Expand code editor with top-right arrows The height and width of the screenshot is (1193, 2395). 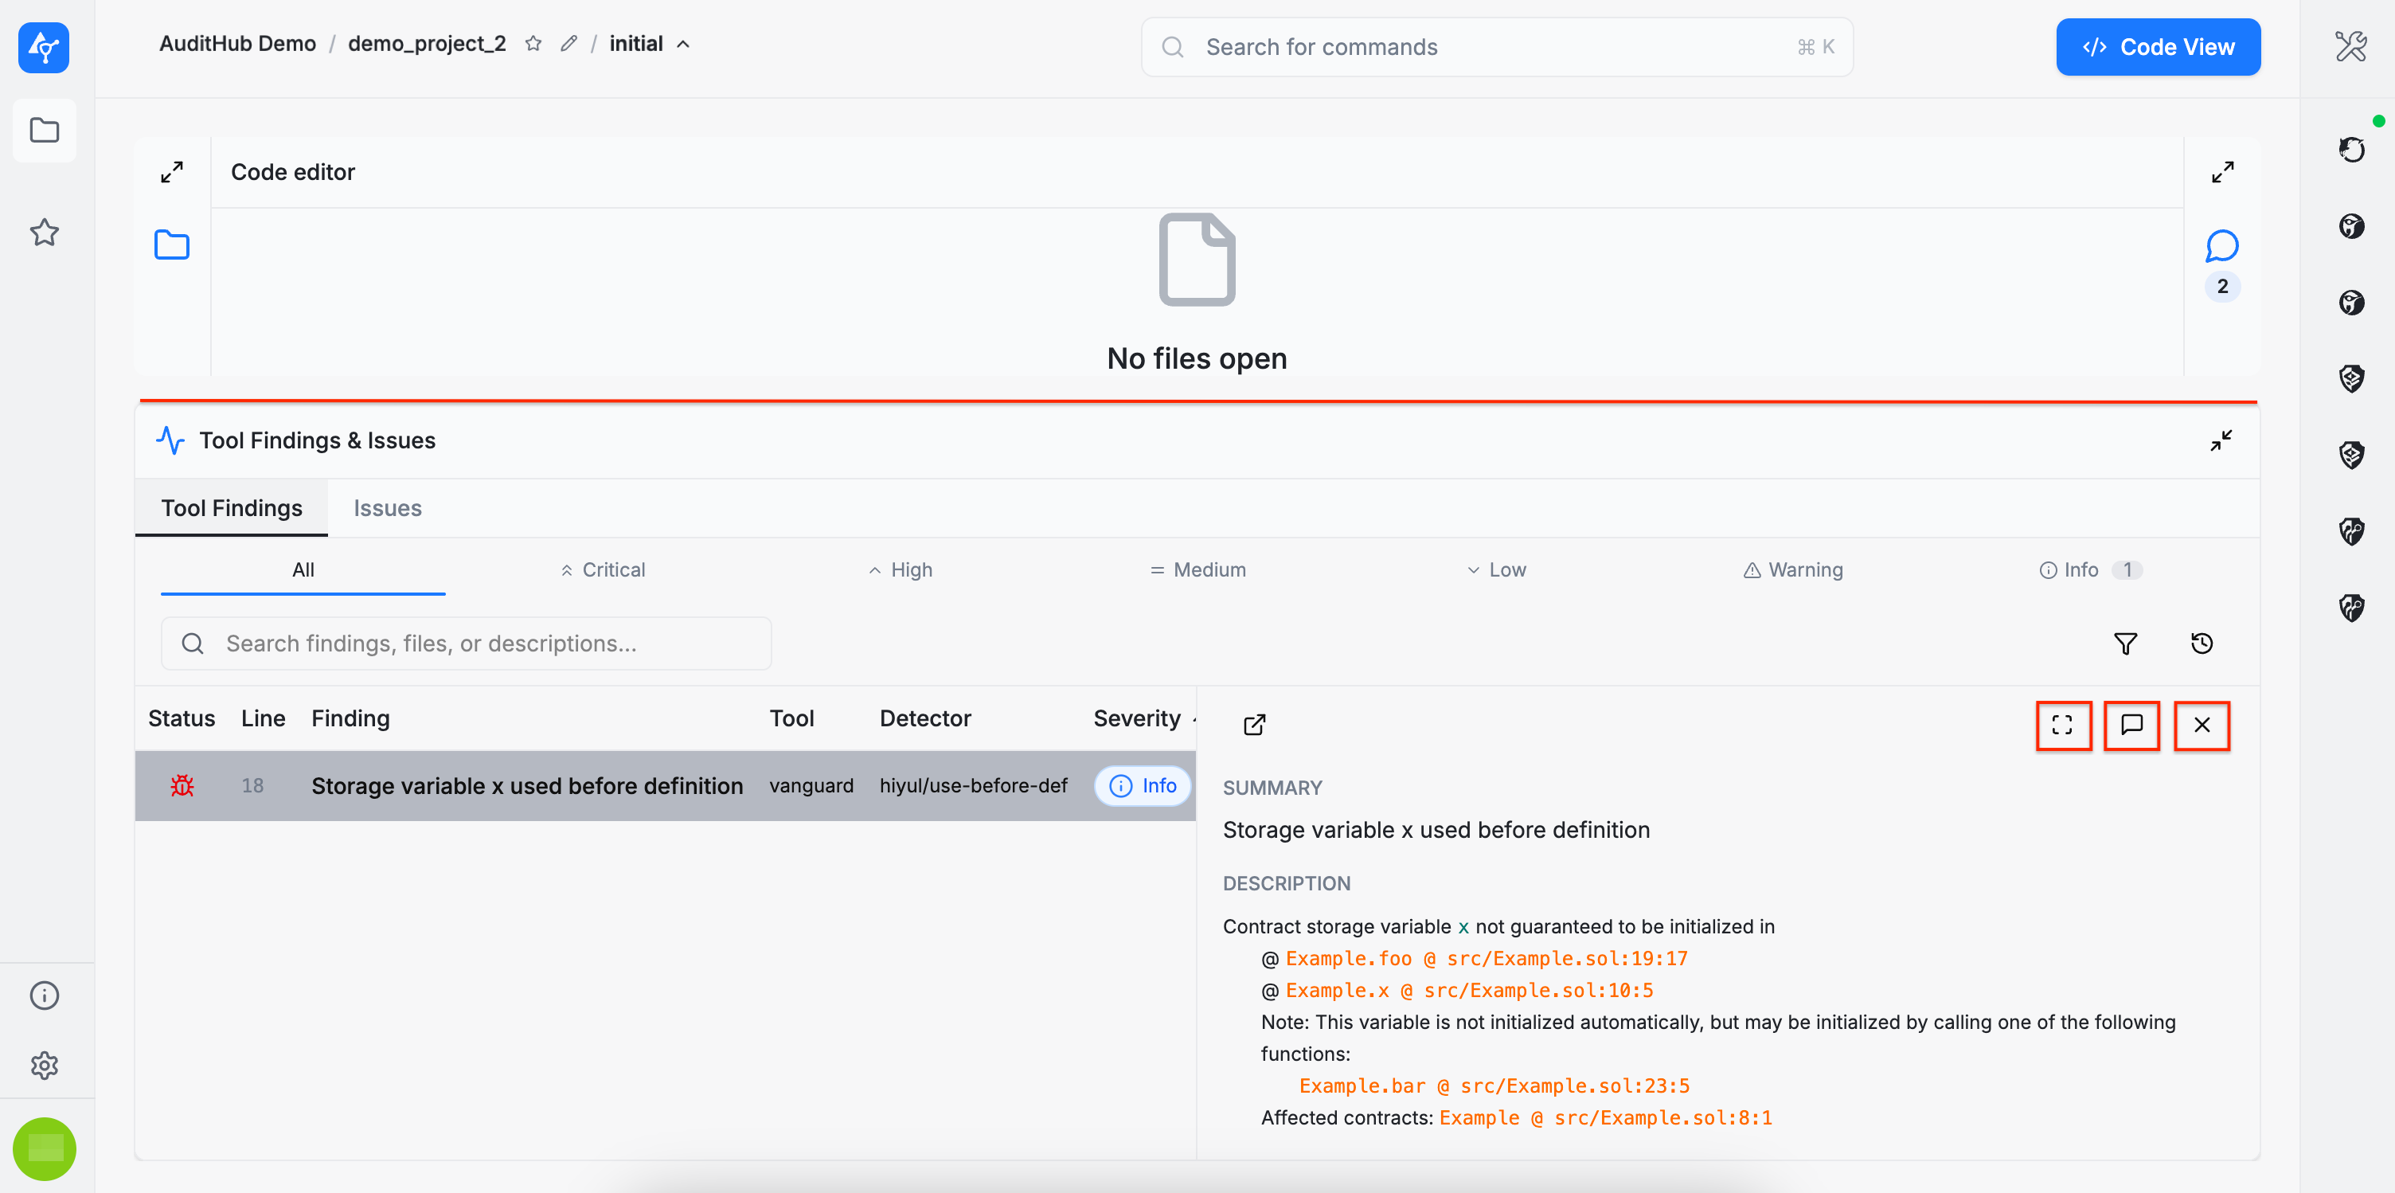pos(2222,172)
